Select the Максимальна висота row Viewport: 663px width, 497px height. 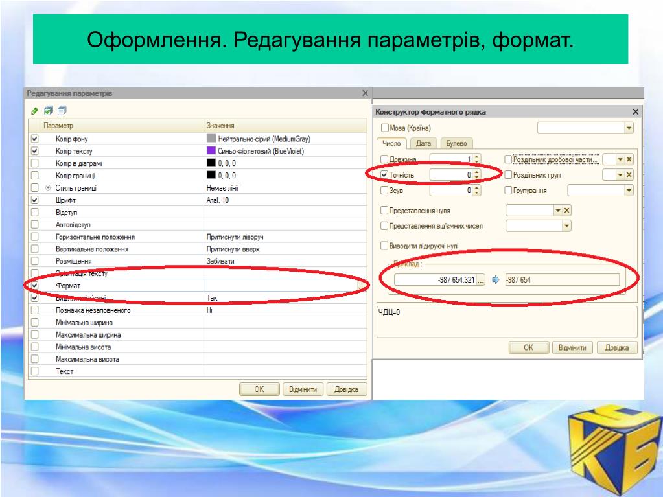click(x=198, y=359)
